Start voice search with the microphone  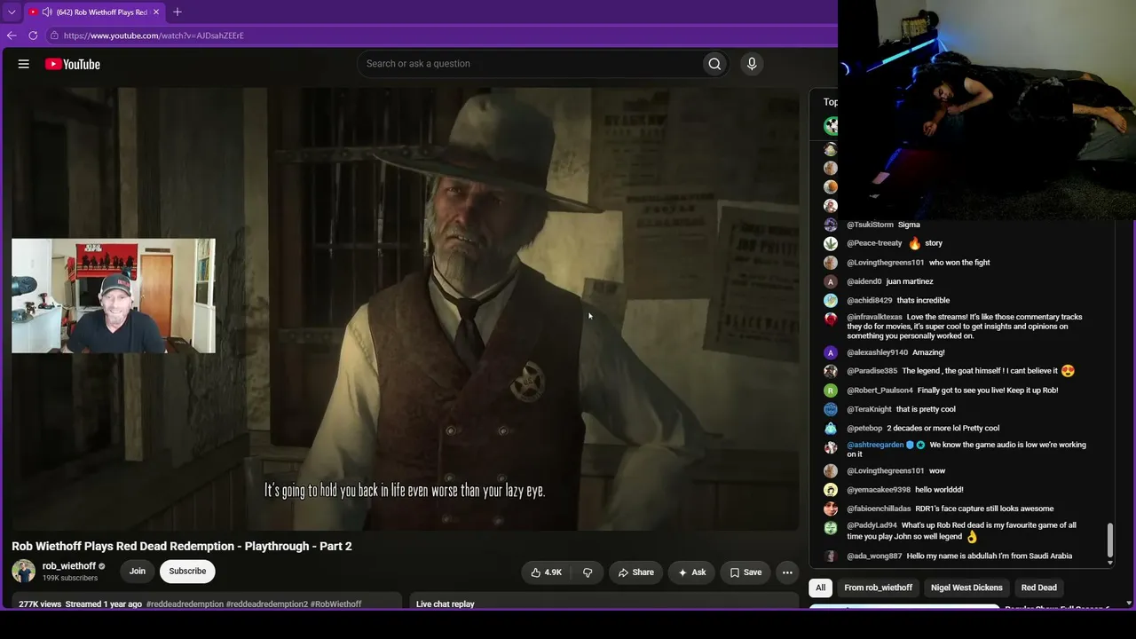click(752, 64)
